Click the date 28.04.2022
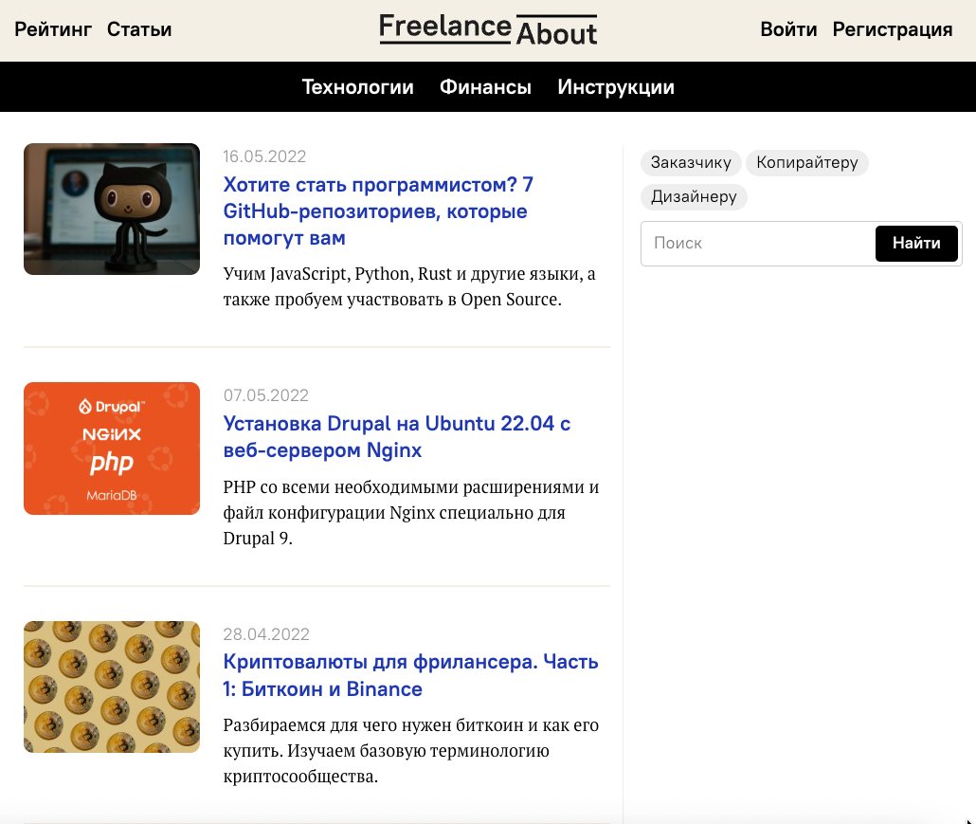The width and height of the screenshot is (976, 824). click(266, 634)
